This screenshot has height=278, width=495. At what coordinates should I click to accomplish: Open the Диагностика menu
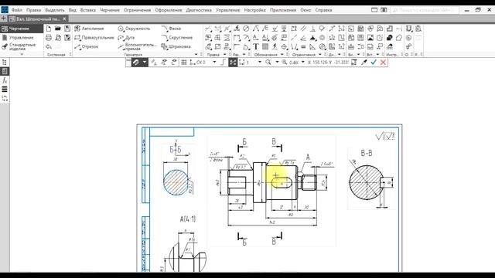pyautogui.click(x=199, y=10)
